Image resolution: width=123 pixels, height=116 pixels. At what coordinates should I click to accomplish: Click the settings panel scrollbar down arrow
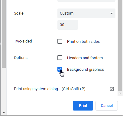tap(120, 93)
